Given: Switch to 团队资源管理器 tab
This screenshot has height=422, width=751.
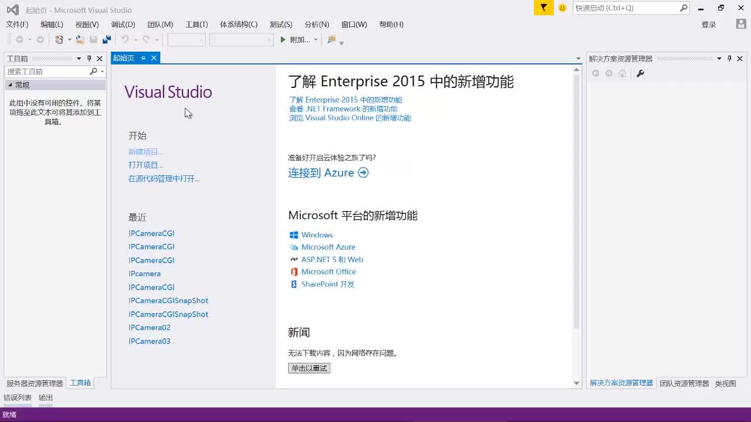Looking at the screenshot, I should (684, 383).
